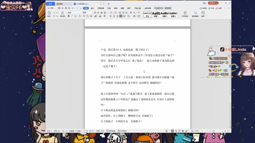Viewport: 255px width, 143px height.
Task: Clear formatting with eraser icon
Action: click(x=101, y=13)
